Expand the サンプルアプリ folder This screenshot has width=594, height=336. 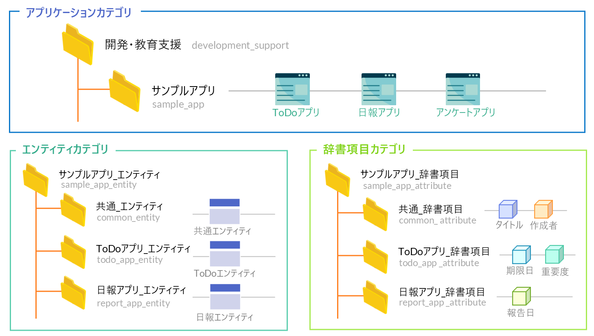(125, 91)
